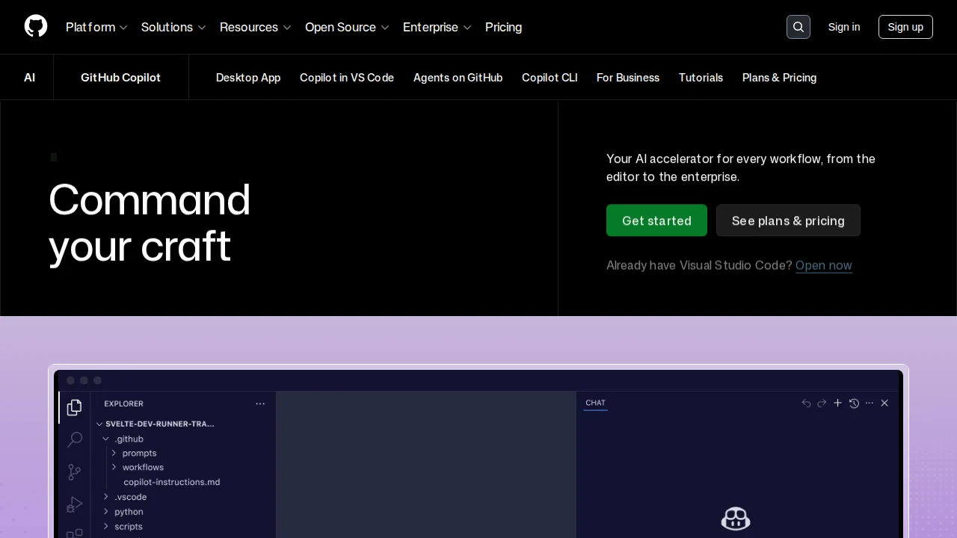Go to Copilot CLI tab

coord(550,78)
